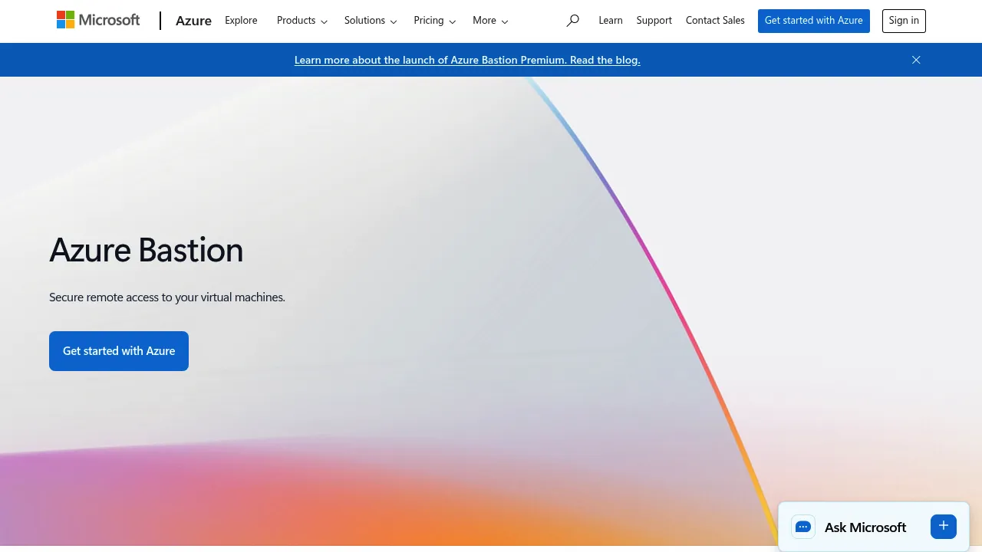Click the Microsoft logo

point(98,20)
